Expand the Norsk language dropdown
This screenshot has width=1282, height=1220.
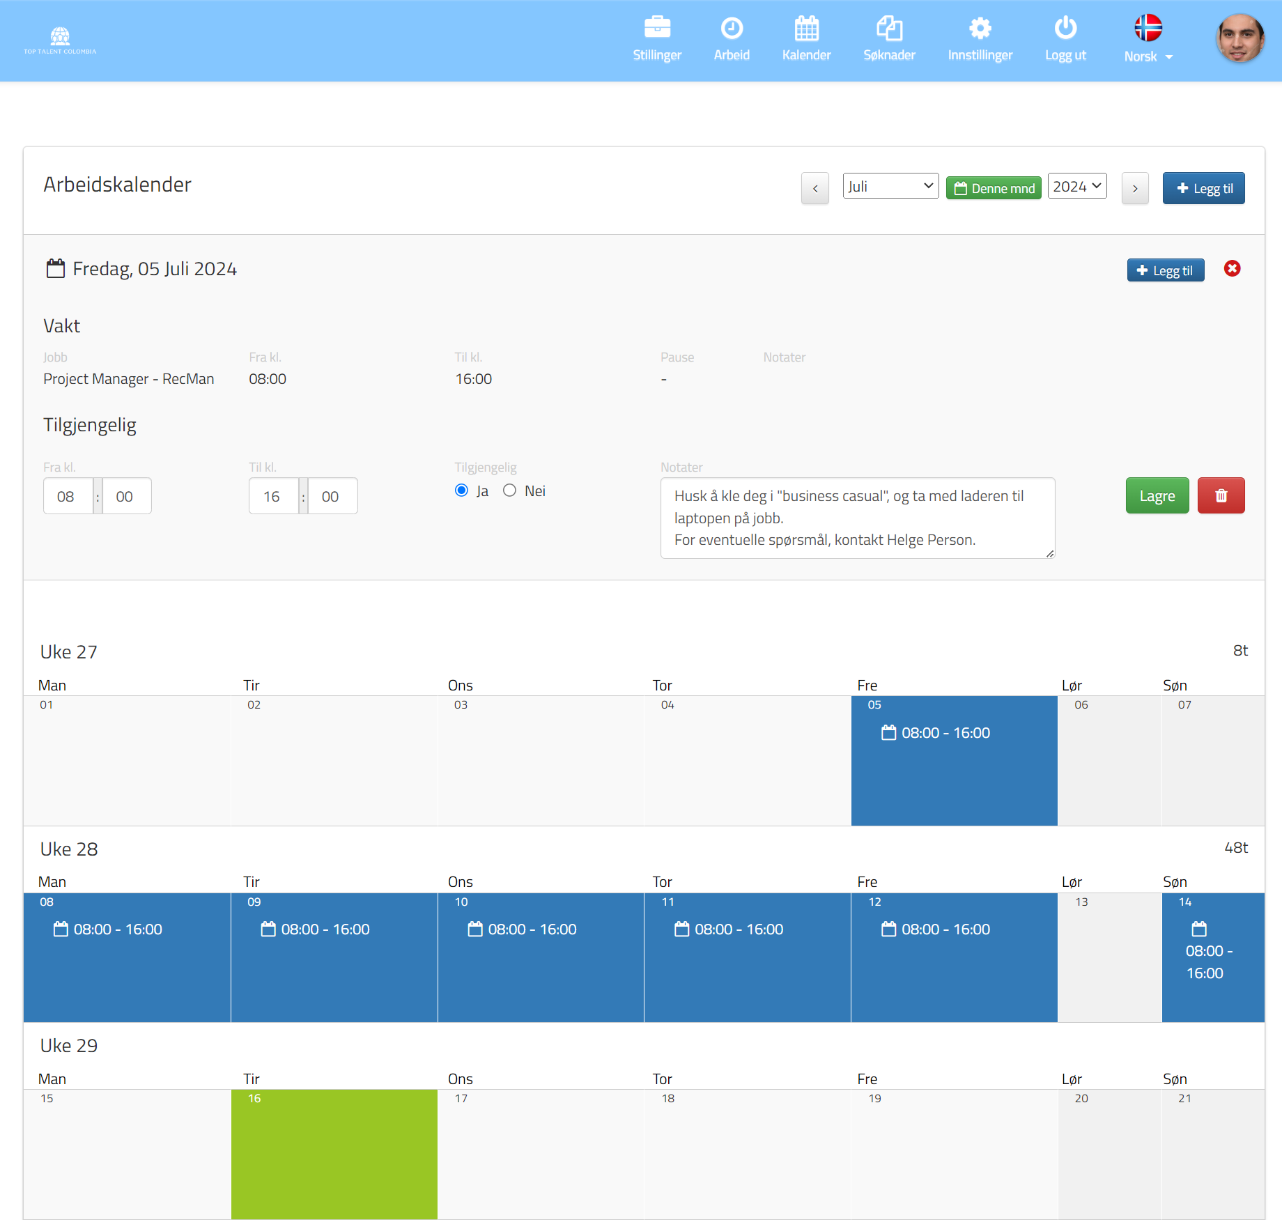[1148, 56]
